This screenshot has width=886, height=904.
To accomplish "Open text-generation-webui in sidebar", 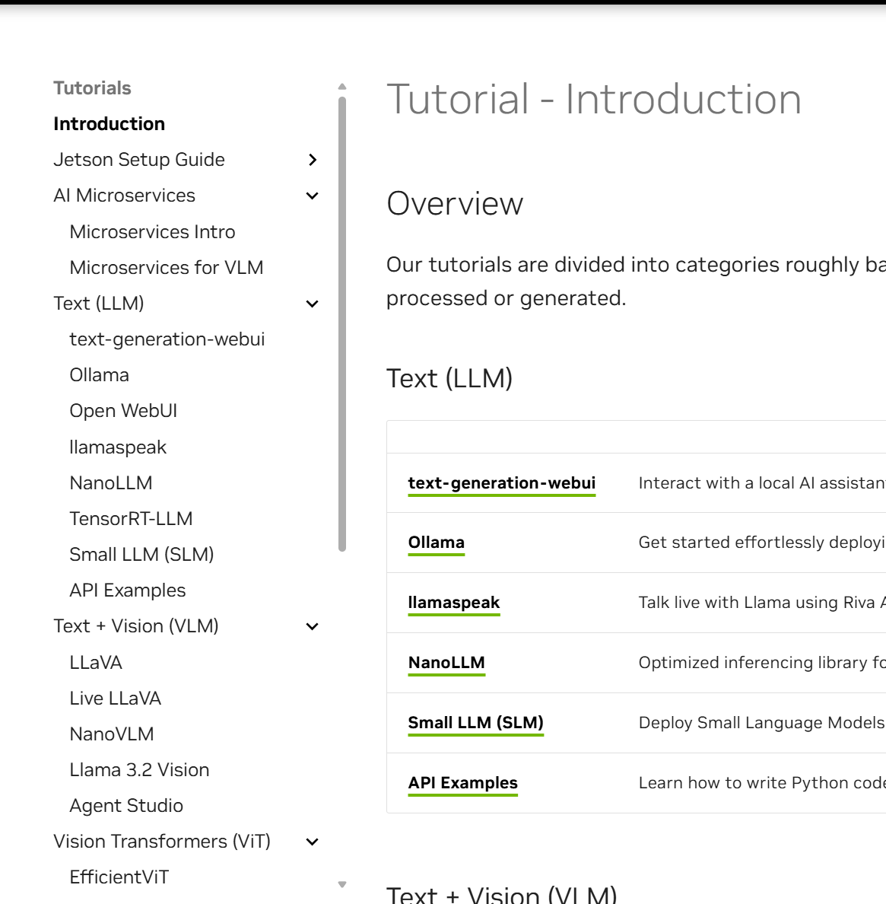I will click(x=167, y=339).
